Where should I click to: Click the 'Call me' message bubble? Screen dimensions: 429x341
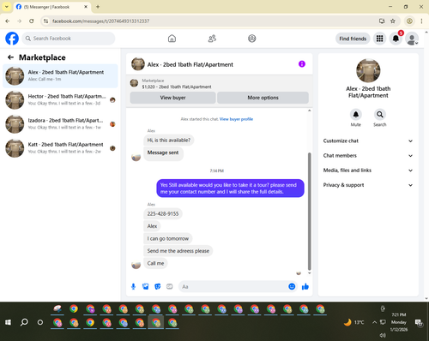(155, 263)
